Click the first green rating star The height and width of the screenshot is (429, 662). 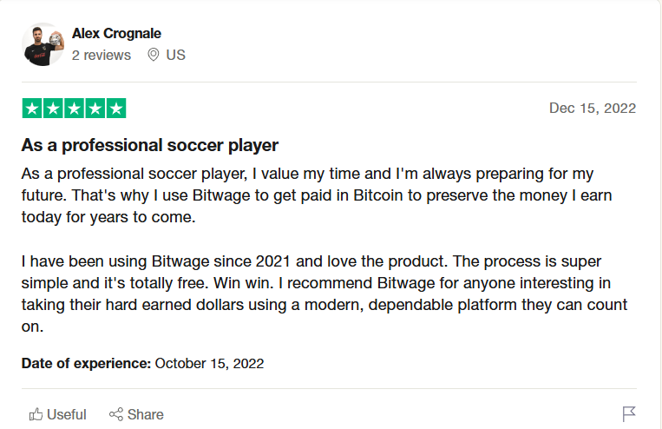(x=32, y=109)
